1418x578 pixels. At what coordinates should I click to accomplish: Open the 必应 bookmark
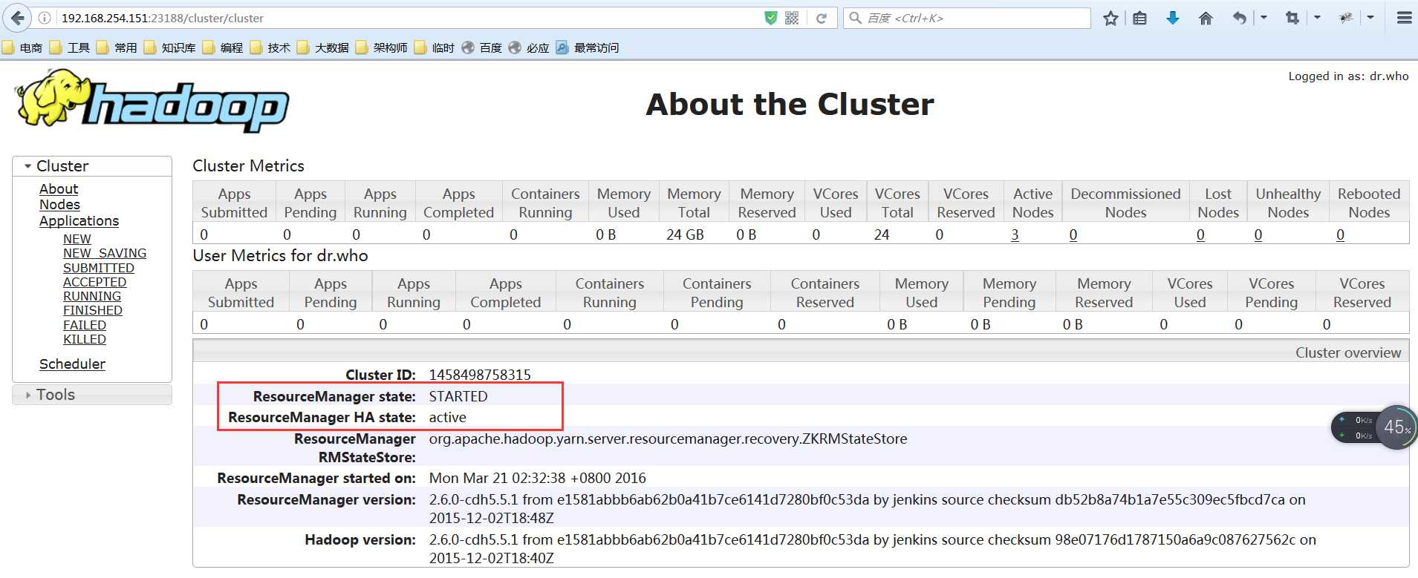[x=529, y=47]
